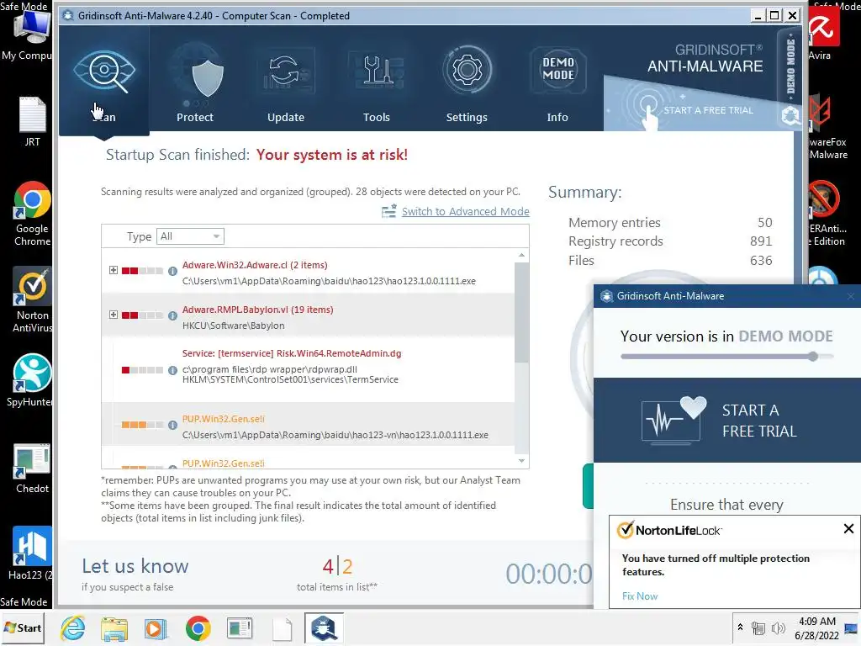
Task: Expand the Adware.RMPL.Babylon.vl group
Action: click(x=114, y=315)
